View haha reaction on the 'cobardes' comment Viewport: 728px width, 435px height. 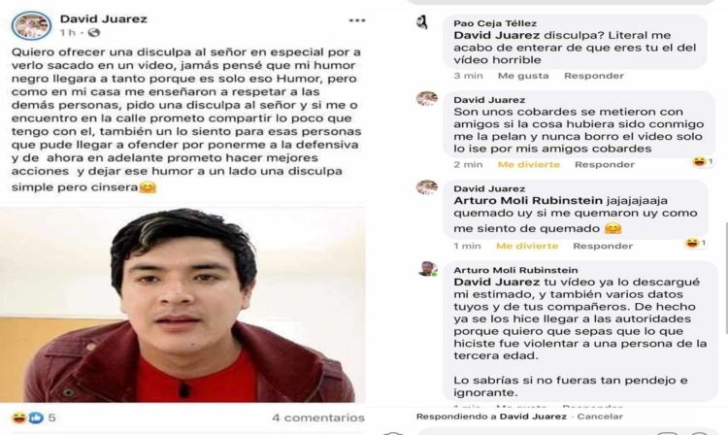(x=703, y=161)
